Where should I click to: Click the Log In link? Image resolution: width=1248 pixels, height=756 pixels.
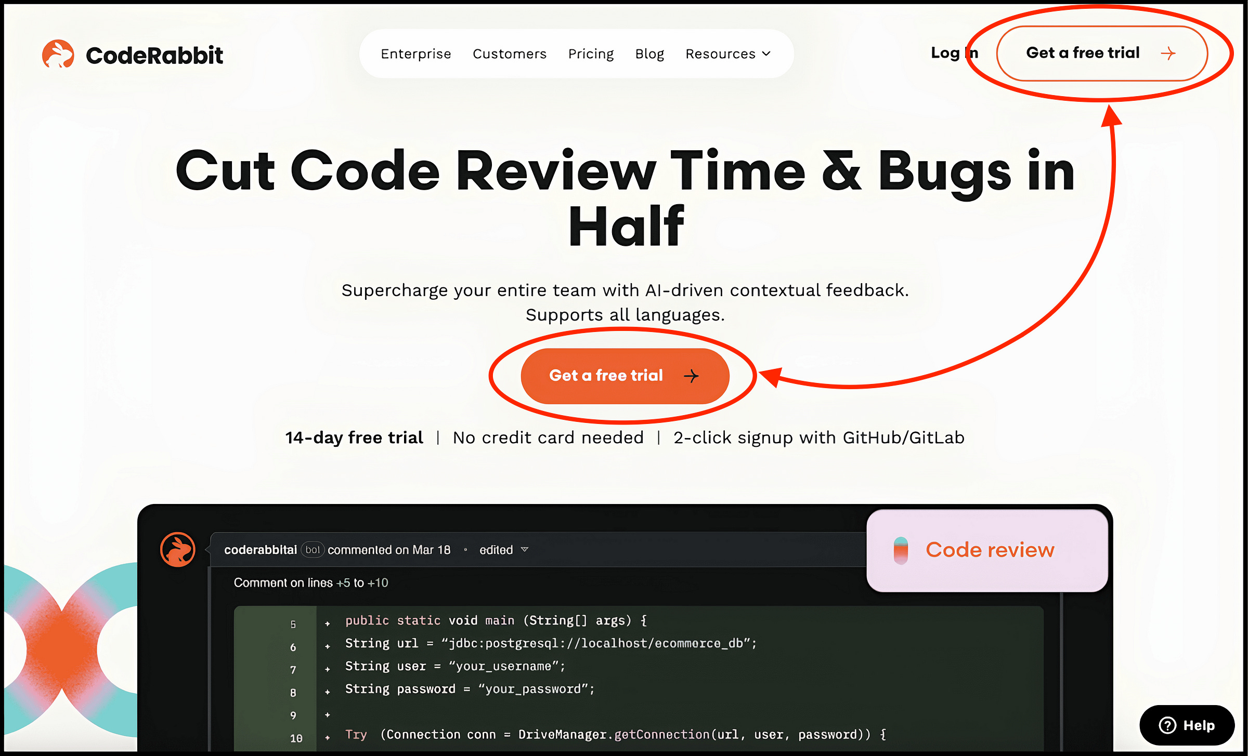tap(955, 53)
